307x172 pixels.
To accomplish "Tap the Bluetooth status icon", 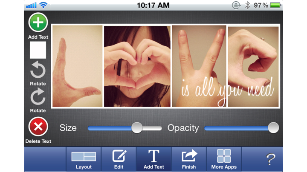I will click(247, 5).
